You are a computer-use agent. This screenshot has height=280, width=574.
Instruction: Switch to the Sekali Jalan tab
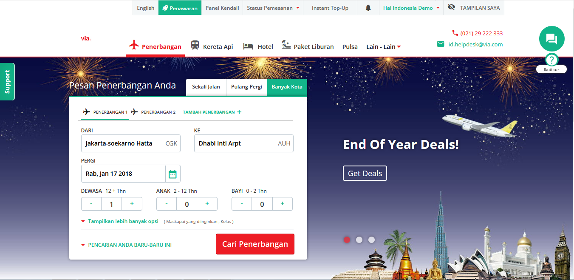(206, 87)
